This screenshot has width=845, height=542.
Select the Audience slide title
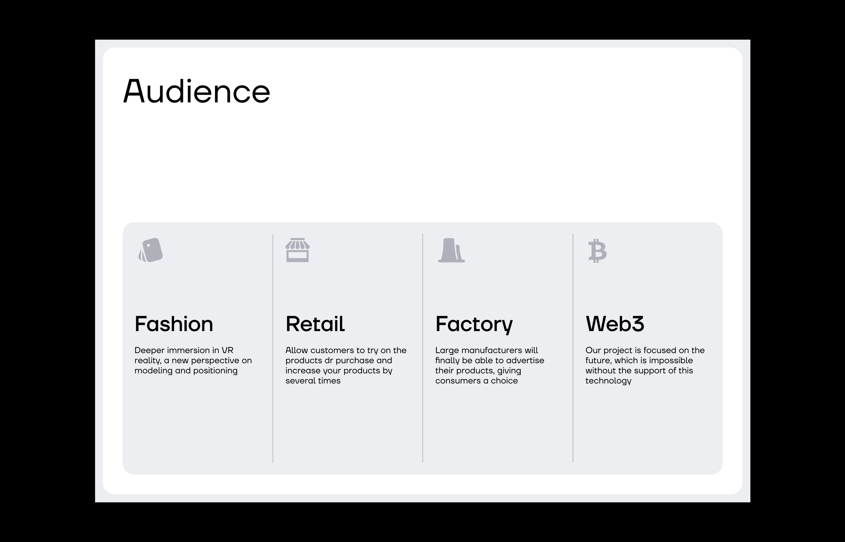[x=196, y=91]
